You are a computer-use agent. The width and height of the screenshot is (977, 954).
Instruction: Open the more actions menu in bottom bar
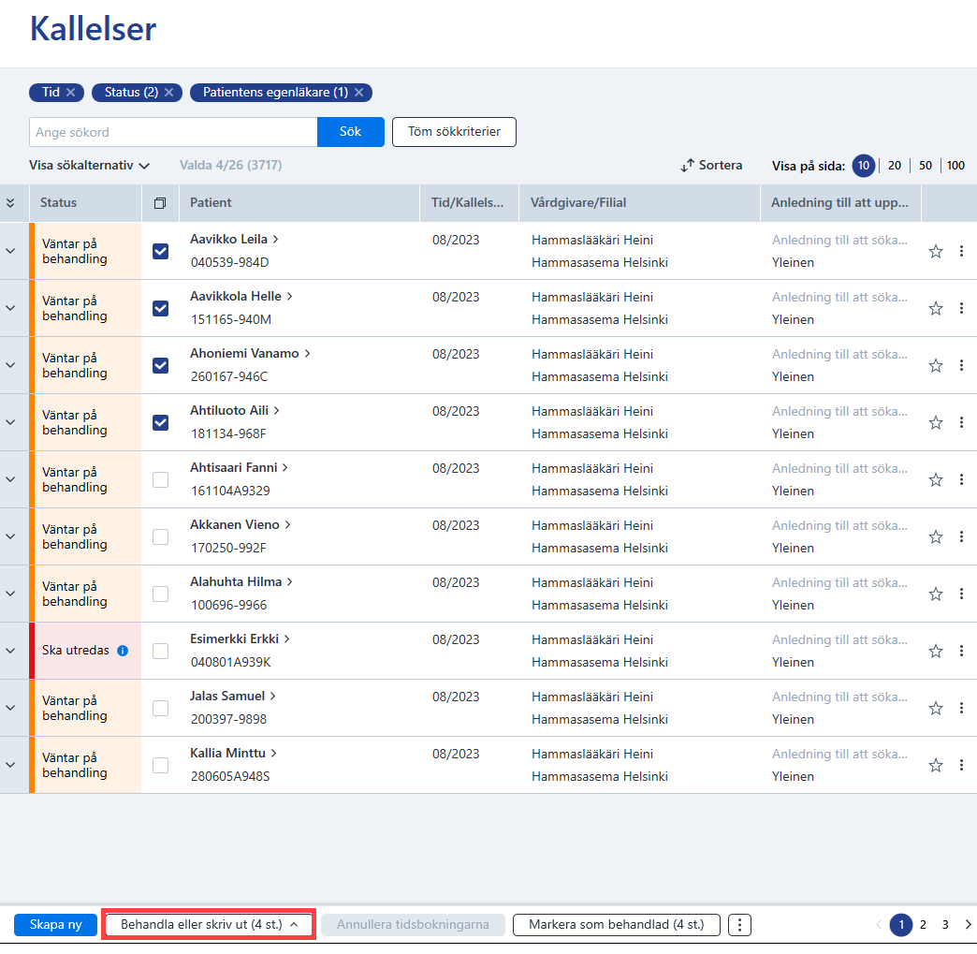tap(739, 925)
